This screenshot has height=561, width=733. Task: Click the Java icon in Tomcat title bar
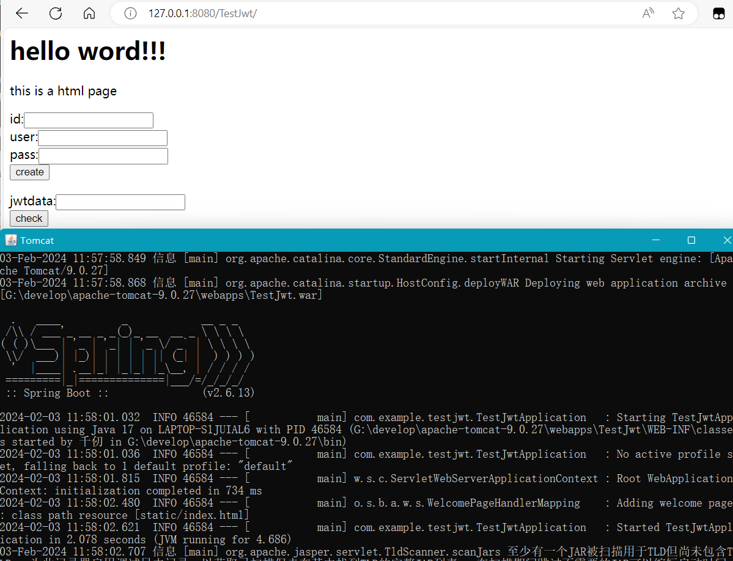[10, 240]
